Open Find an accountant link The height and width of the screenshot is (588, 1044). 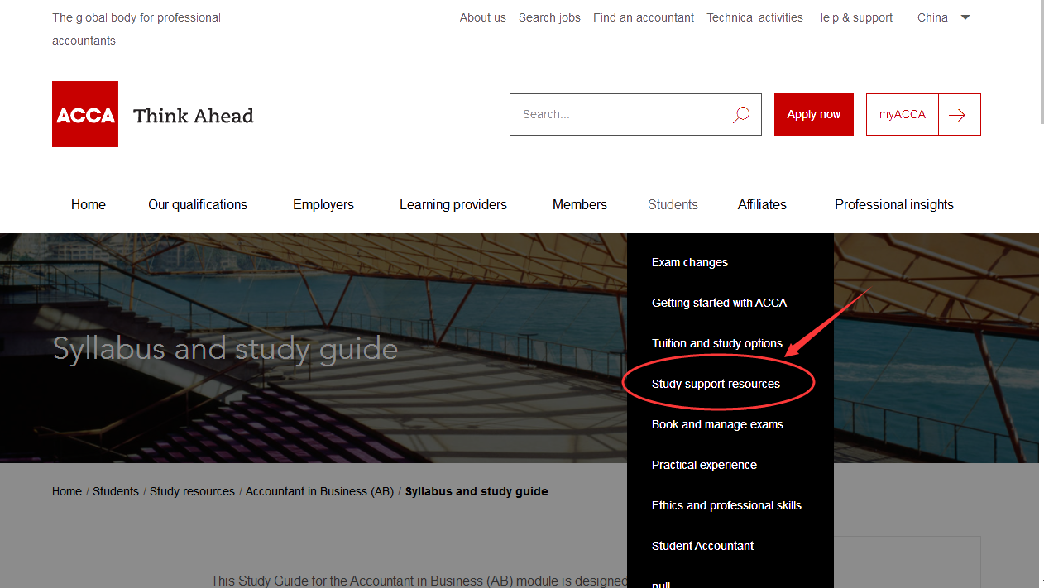[644, 17]
